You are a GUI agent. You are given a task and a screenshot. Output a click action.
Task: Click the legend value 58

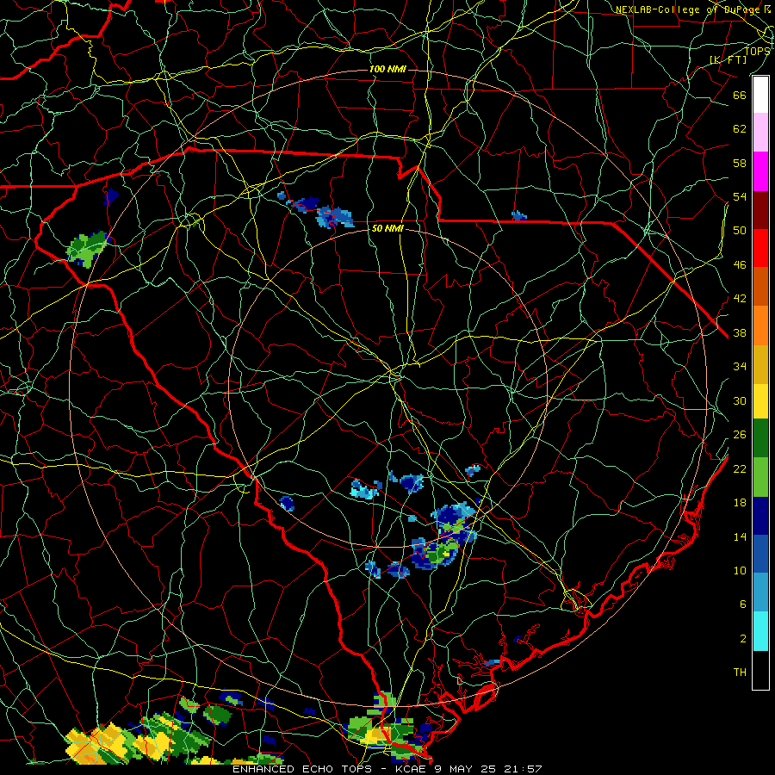[x=740, y=163]
